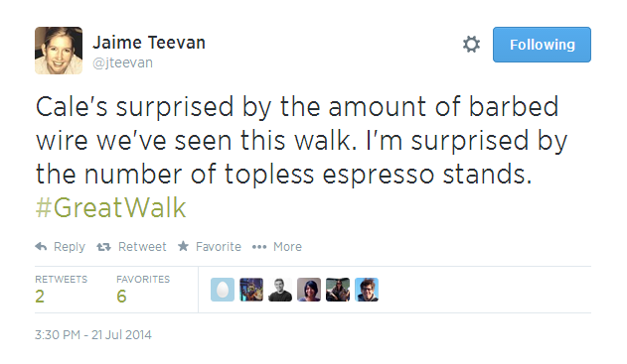Open the gear settings menu
This screenshot has width=627, height=364.
471,45
